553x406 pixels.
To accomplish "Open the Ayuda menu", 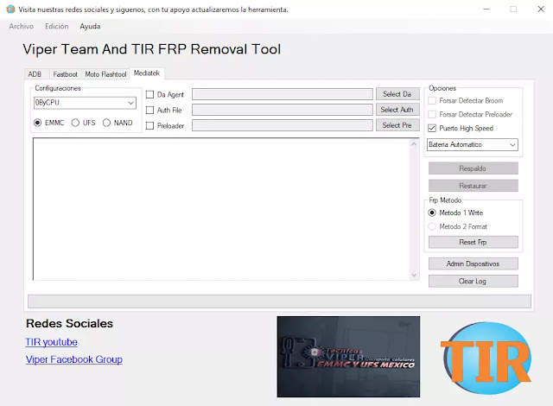I will tap(90, 26).
